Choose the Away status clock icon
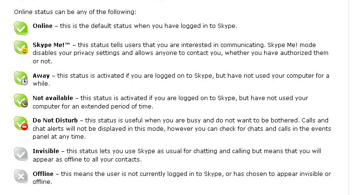 coord(21,78)
